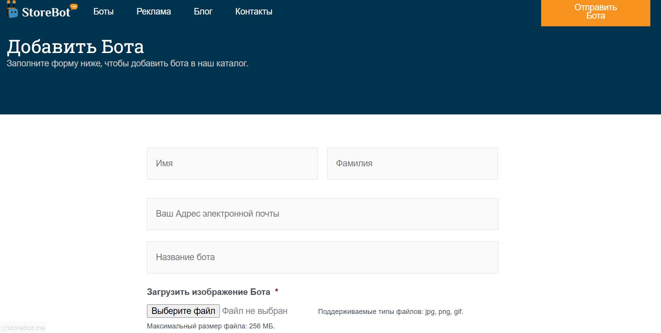Image resolution: width=661 pixels, height=333 pixels.
Task: Go to homepage via StoreBot logo text
Action: (x=46, y=13)
